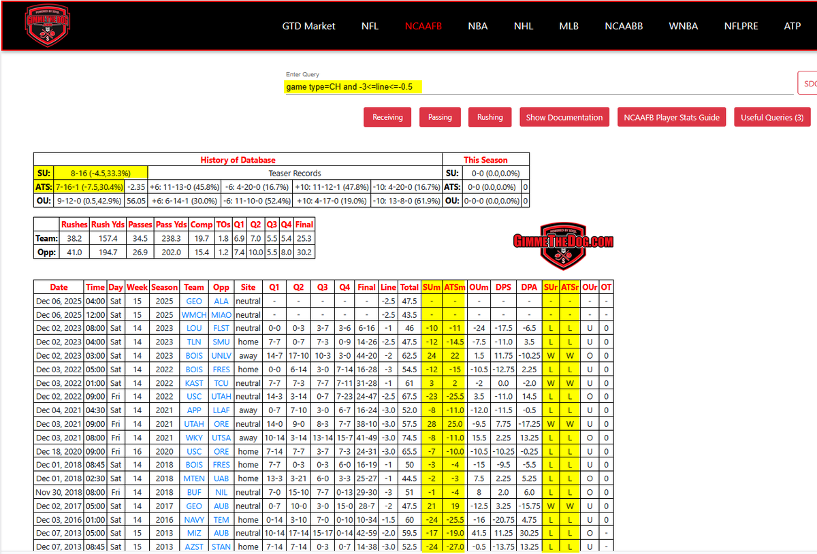Open the NHL section

(523, 26)
